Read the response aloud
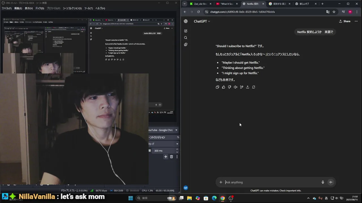This screenshot has height=203, width=362. click(236, 87)
